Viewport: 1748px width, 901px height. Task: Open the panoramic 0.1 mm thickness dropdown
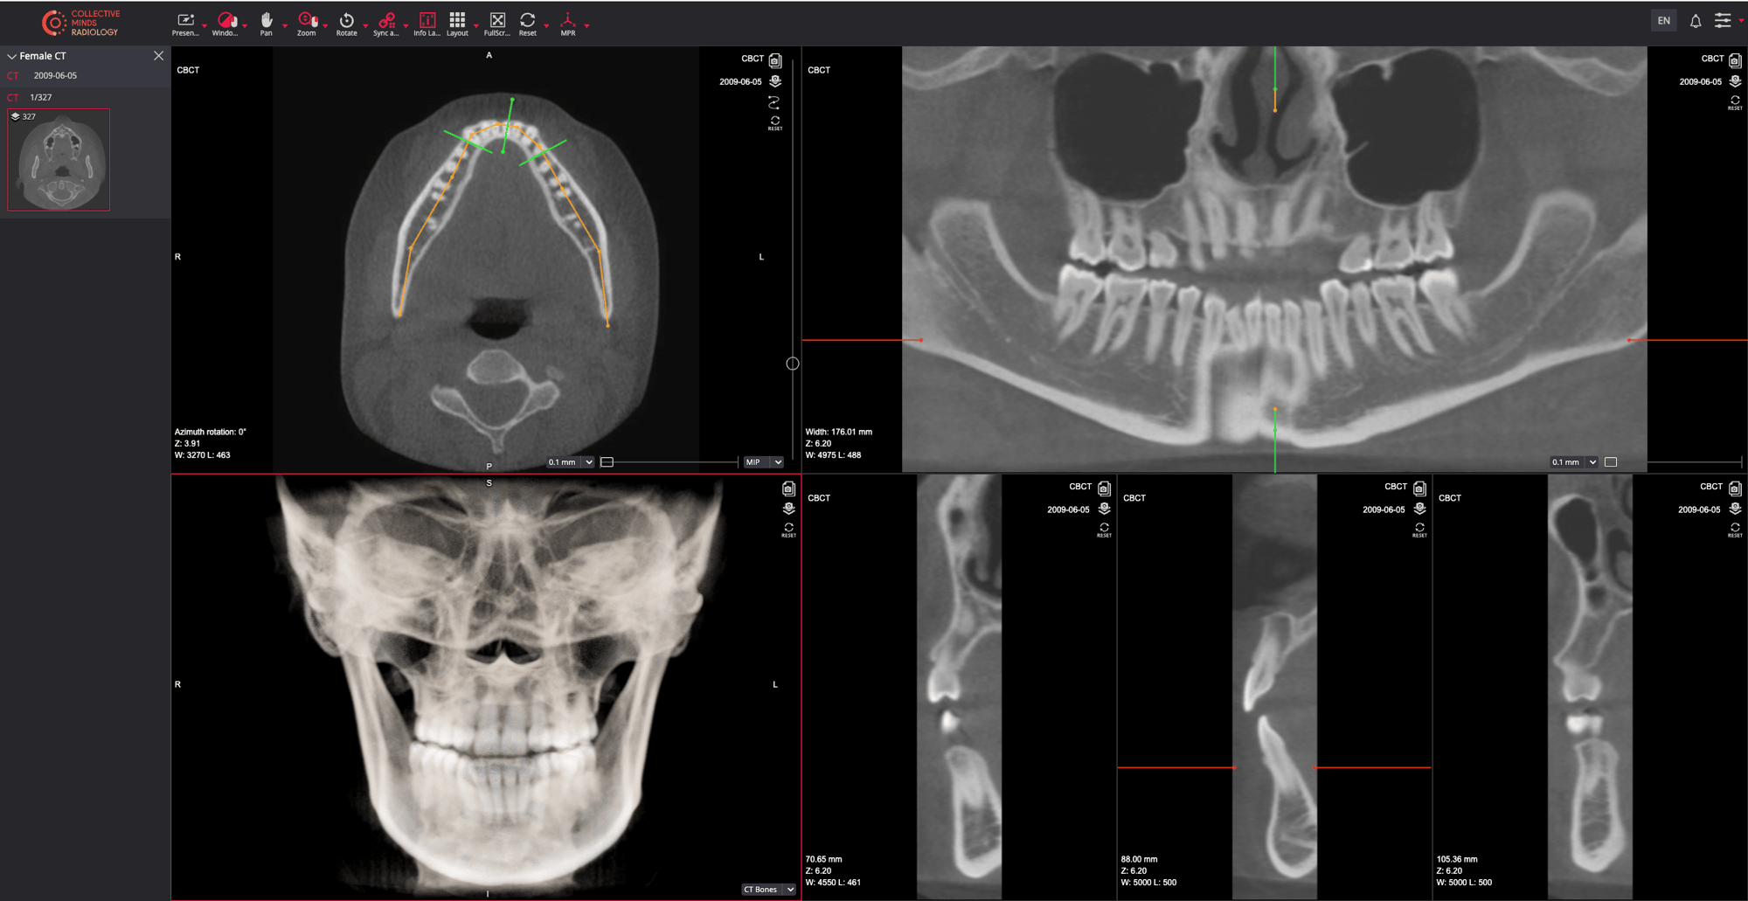1574,462
